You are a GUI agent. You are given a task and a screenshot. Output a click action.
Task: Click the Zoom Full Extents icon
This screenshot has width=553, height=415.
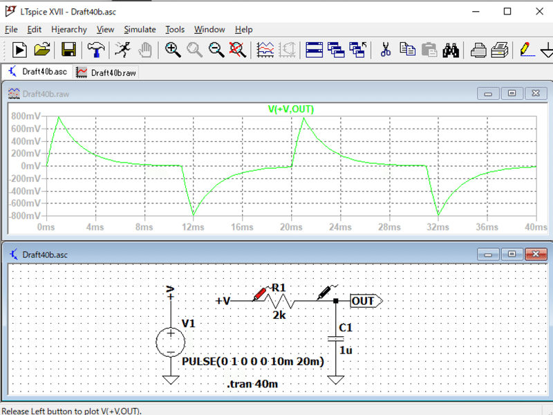pyautogui.click(x=238, y=50)
